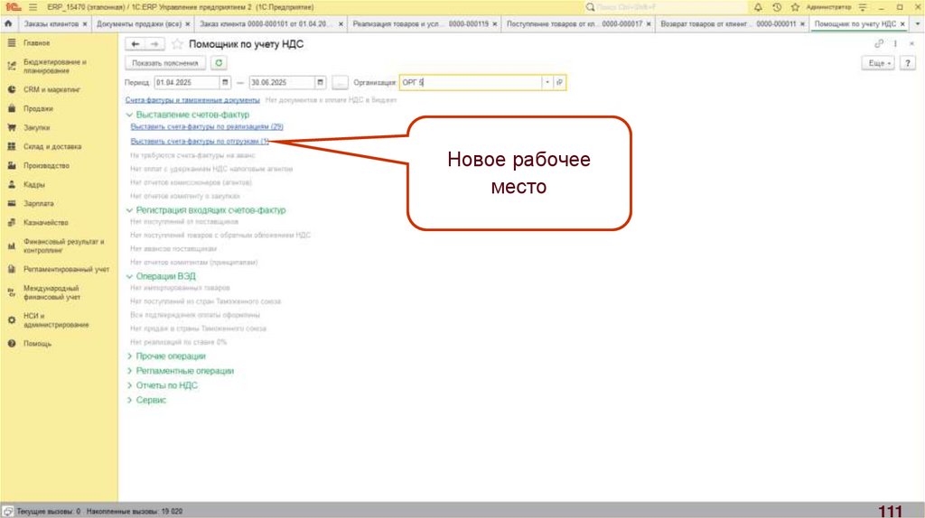Close the Помощник по учету НДС tab
Screen dimensions: 925x518
(x=902, y=24)
